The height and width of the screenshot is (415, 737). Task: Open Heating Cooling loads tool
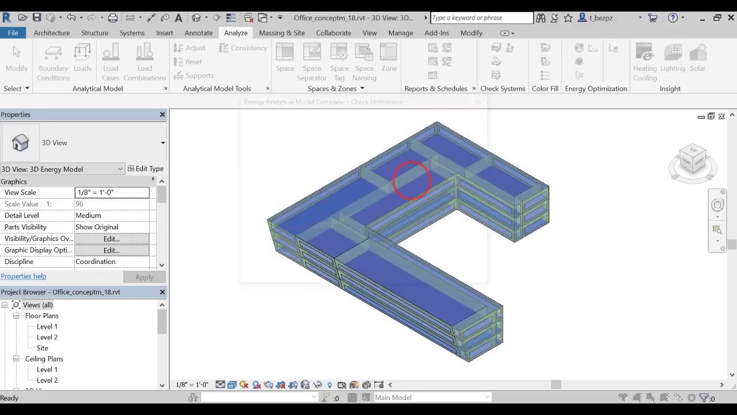click(x=645, y=62)
